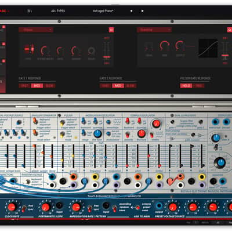Click the left effect dry/wet slider
Image resolution: width=232 pixels, height=232 pixels.
pyautogui.click(x=107, y=51)
